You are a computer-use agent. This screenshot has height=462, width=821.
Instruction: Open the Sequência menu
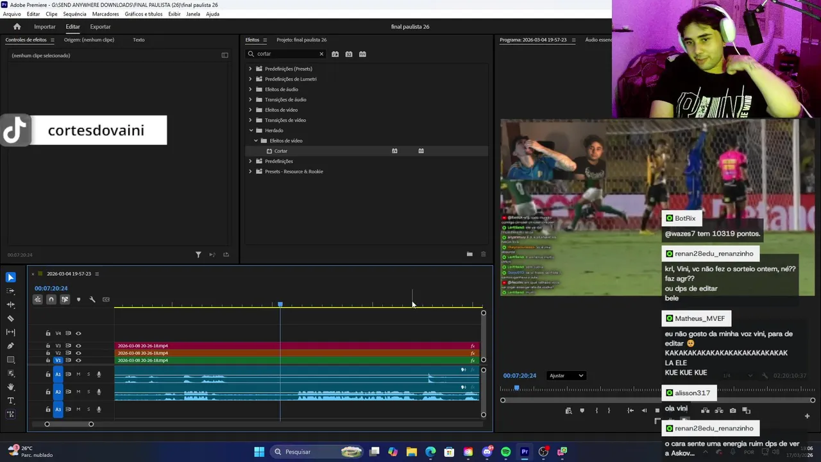click(x=74, y=14)
